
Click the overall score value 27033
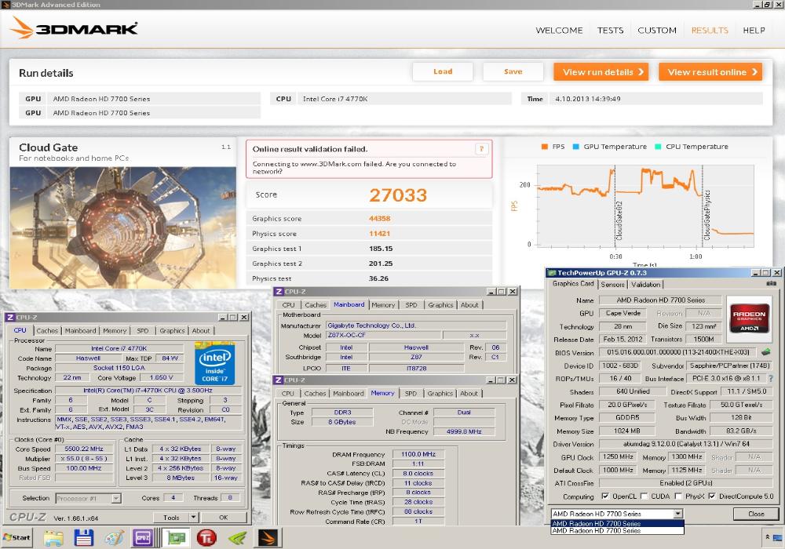[398, 195]
